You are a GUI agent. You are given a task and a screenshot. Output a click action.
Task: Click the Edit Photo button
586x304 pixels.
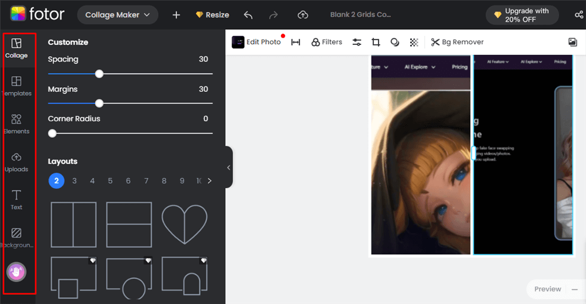(x=257, y=42)
